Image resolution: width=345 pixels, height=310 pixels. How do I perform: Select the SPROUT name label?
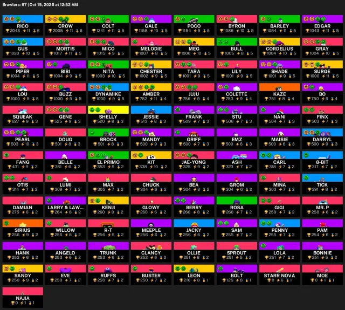pos(237,253)
